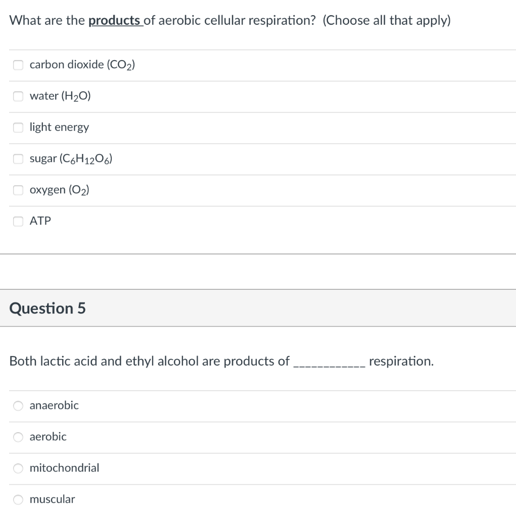Click the blank line before "respiration"
Image resolution: width=516 pixels, height=517 pixels.
click(x=329, y=362)
